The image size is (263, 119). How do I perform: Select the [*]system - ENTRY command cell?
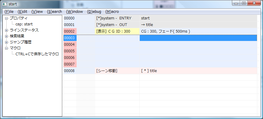117,18
